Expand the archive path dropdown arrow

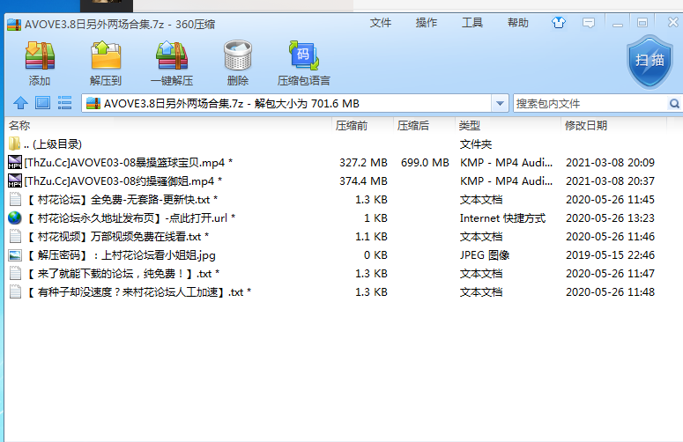[x=501, y=104]
